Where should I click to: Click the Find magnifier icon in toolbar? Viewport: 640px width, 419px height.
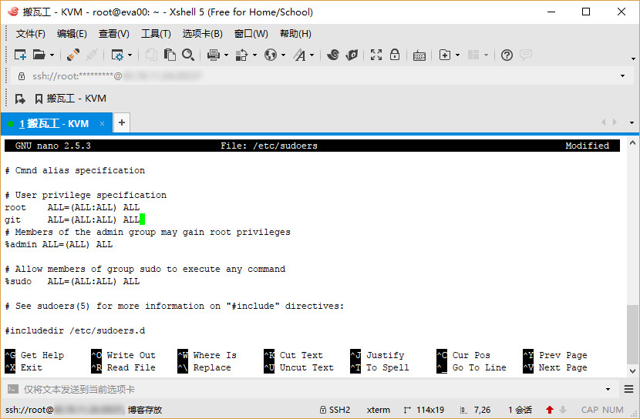(188, 55)
